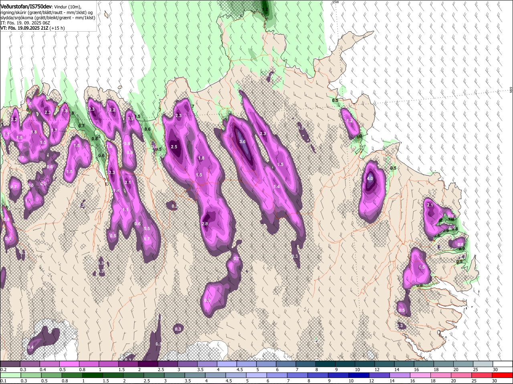This screenshot has height=384, width=513.
Task: Select the upper legend swatch between 8 and 9
Action: point(325,364)
